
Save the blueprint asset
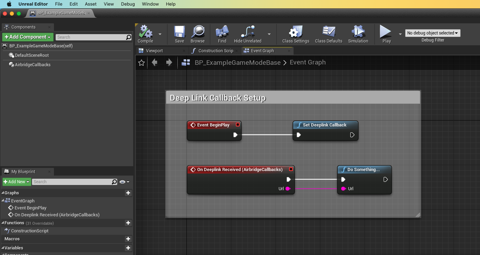tap(179, 34)
